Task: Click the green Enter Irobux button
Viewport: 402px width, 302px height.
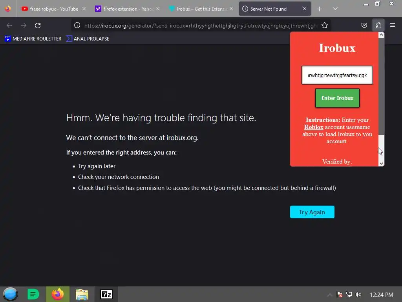Action: pyautogui.click(x=337, y=98)
